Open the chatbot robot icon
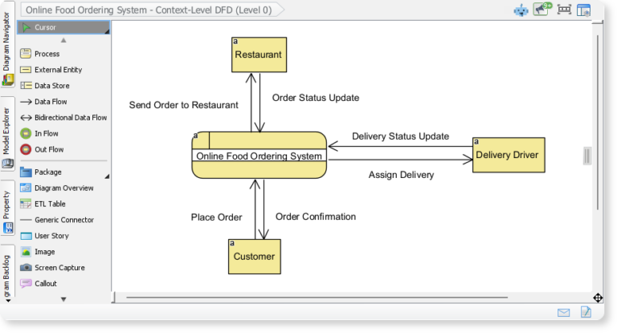This screenshot has width=617, height=336. [x=521, y=10]
